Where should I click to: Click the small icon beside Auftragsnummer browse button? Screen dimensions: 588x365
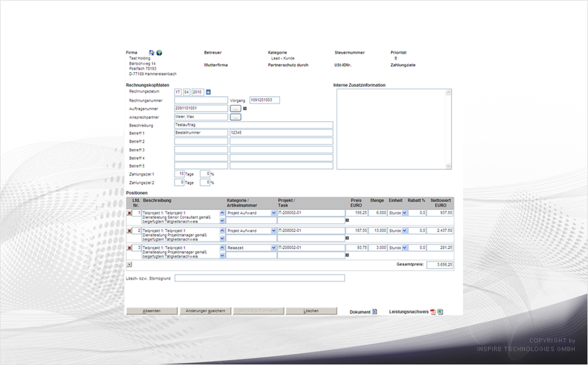(245, 108)
